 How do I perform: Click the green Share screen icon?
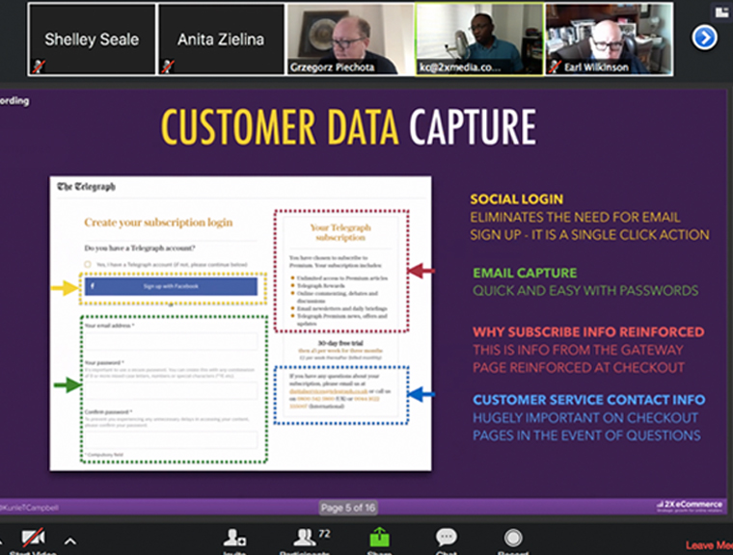click(x=379, y=538)
